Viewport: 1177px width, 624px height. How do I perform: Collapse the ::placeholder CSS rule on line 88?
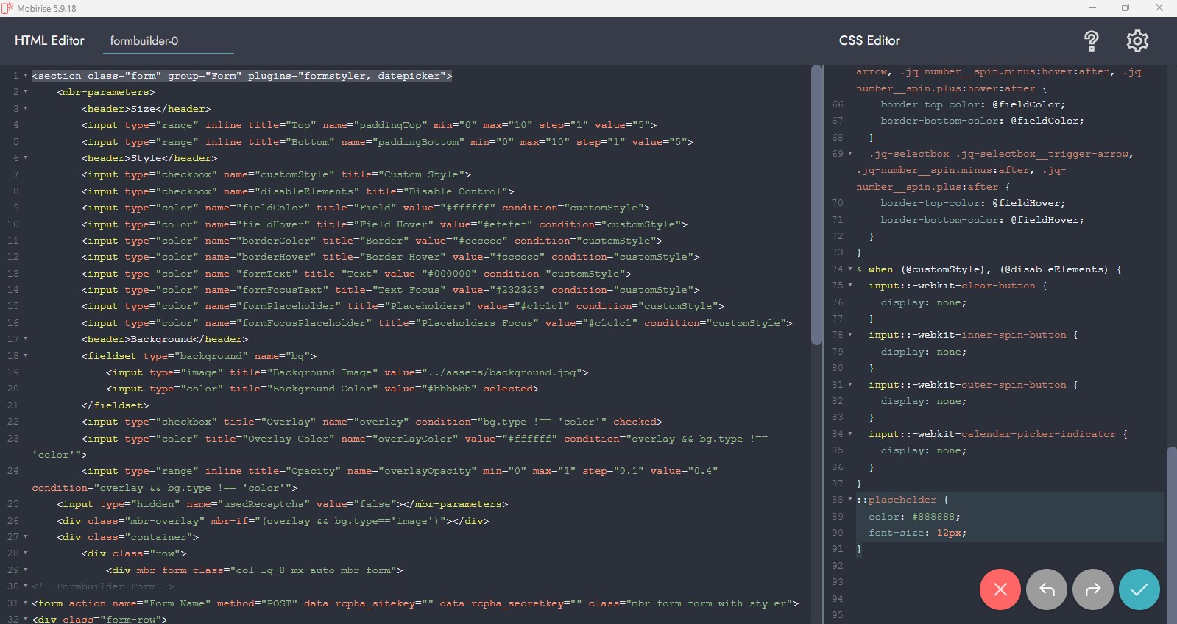point(850,500)
